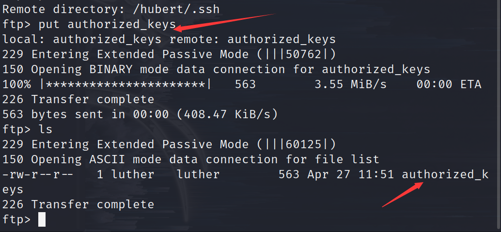The width and height of the screenshot is (501, 232).
Task: Click the red arrow pointing at the listed file
Action: (403, 194)
